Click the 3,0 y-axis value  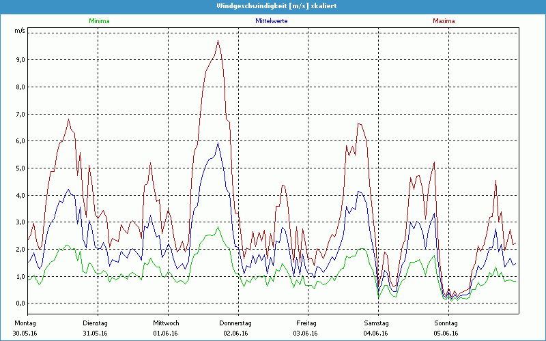(20, 222)
